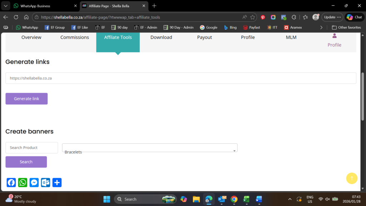Open the Bracelets category dropdown
The image size is (366, 206).
[x=150, y=148]
